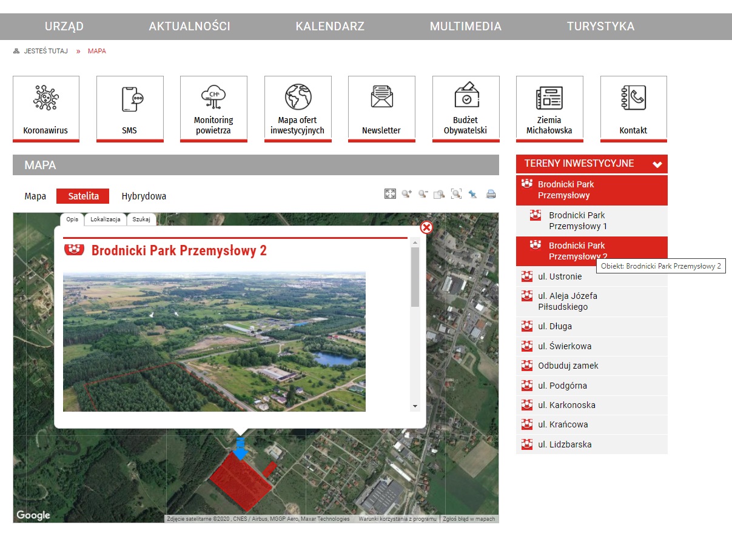
Task: Open Warunki korzystania z programu link
Action: point(397,519)
